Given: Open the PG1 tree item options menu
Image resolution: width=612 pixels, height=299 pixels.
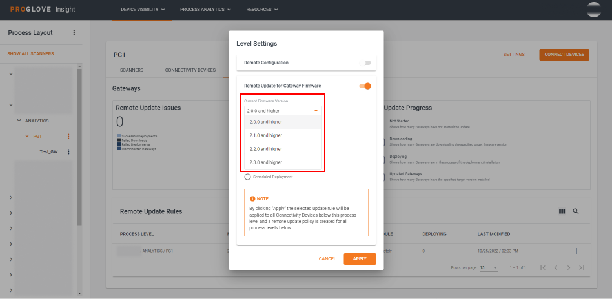Looking at the screenshot, I should [x=68, y=136].
